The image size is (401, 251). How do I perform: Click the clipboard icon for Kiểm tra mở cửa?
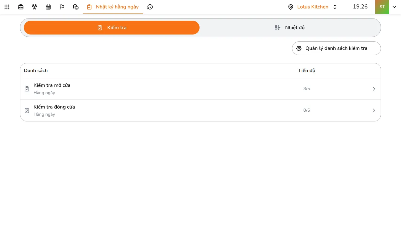click(27, 89)
